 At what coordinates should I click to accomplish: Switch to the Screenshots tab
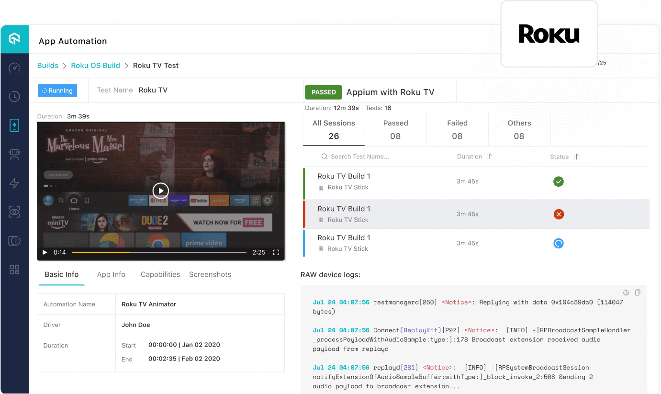pyautogui.click(x=210, y=275)
